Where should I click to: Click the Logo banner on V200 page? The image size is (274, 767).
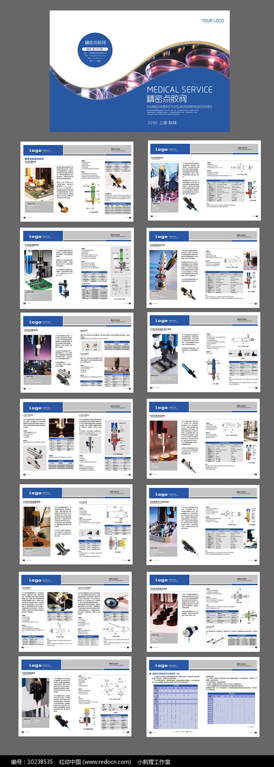point(169,149)
